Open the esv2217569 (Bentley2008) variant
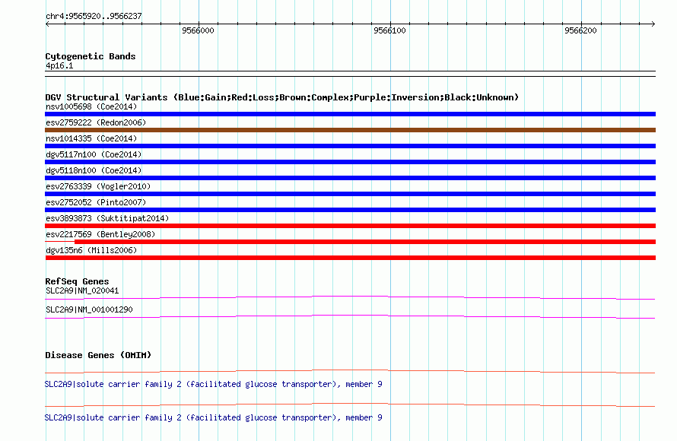Image resolution: width=677 pixels, height=441 pixels. 100,234
